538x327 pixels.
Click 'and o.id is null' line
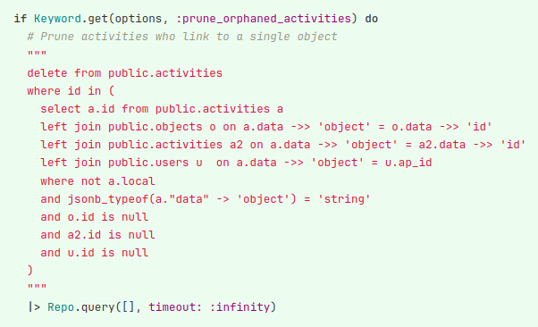[95, 217]
